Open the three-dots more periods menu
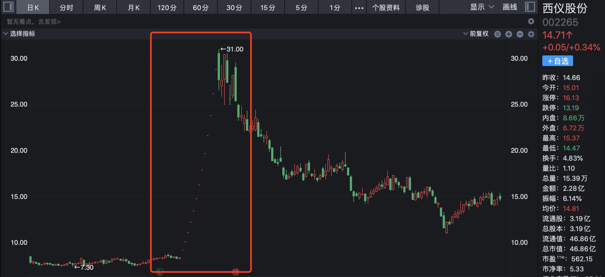Screen dimensions: 605x277 click(359, 8)
